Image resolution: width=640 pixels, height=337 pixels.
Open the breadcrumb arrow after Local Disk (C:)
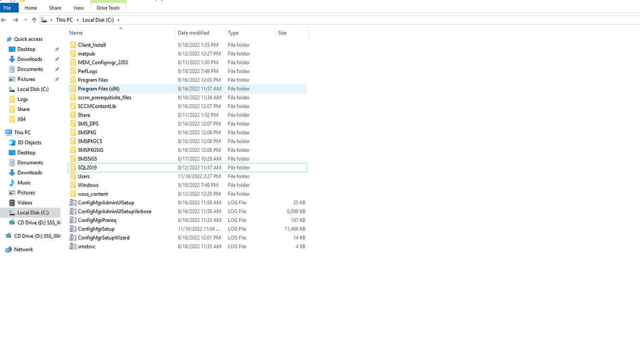pos(119,19)
